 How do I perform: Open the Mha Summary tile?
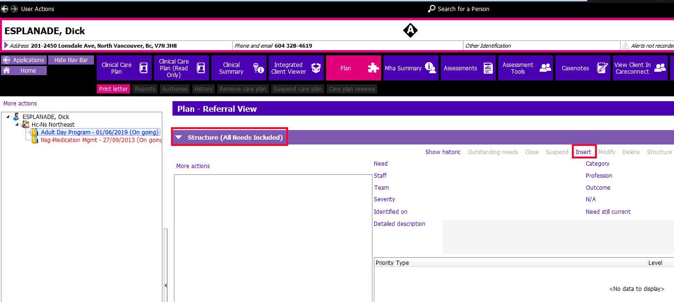[411, 68]
